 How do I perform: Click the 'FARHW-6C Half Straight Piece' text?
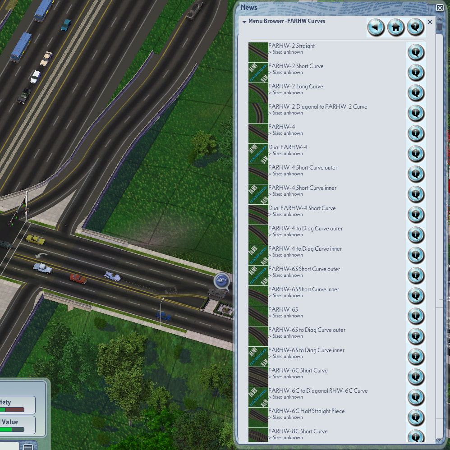click(x=307, y=411)
